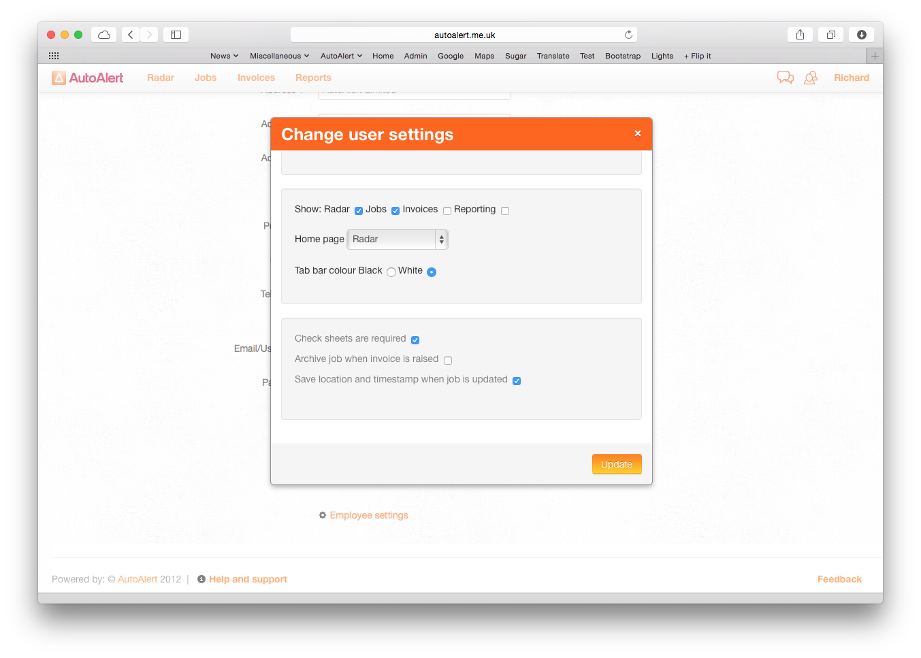This screenshot has width=921, height=658.
Task: Open the Home page dropdown
Action: click(x=398, y=240)
